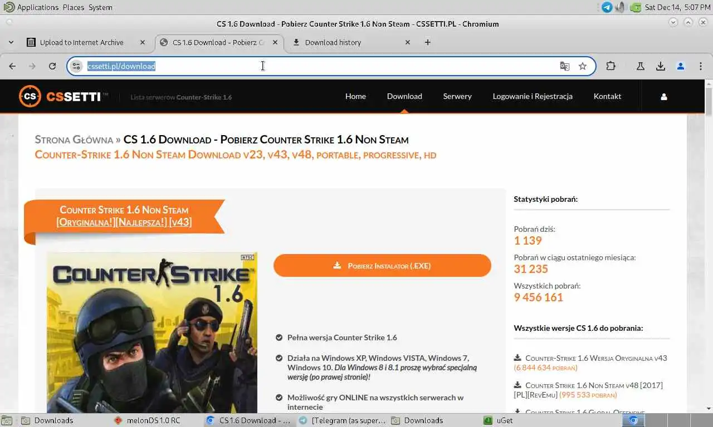Click the 9 456 161 total downloads number
Image resolution: width=713 pixels, height=427 pixels.
point(538,297)
